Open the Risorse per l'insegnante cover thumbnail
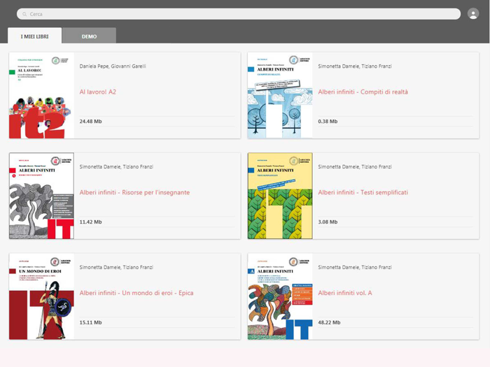 (41, 196)
